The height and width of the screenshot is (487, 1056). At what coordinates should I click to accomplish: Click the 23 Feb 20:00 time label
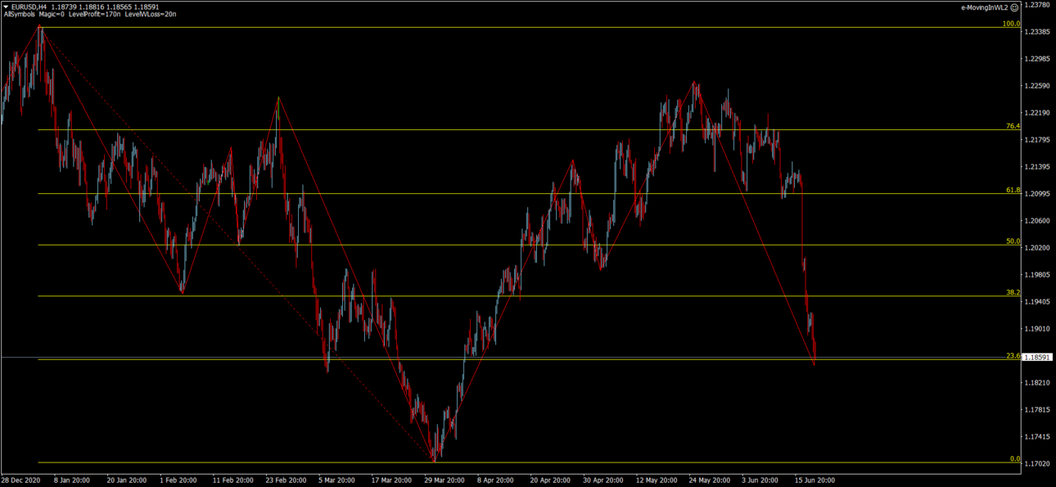click(x=286, y=480)
